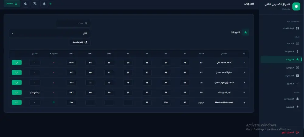
Task: Save Mariam Mohamed row with green check
Action: pos(17,102)
